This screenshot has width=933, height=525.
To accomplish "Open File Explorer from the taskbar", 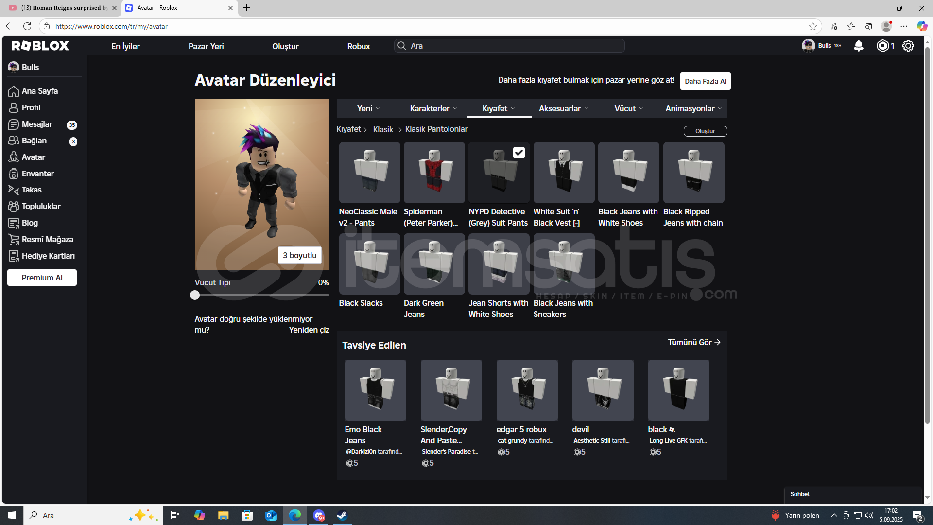I will click(x=223, y=515).
